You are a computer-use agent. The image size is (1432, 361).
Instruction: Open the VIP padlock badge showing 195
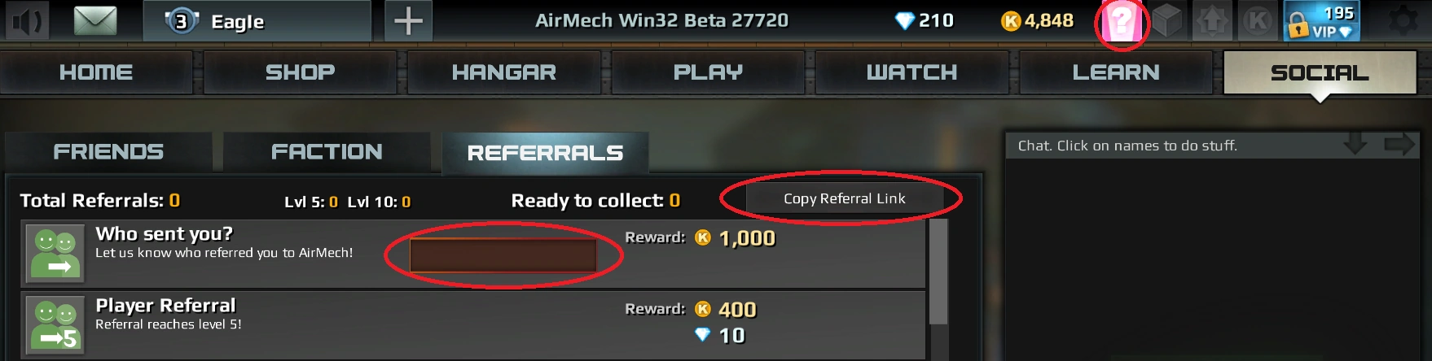click(x=1321, y=21)
